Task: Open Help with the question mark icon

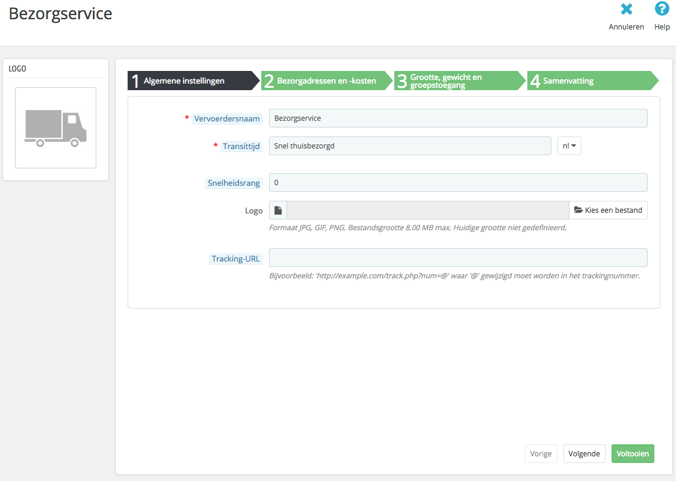Action: [662, 9]
